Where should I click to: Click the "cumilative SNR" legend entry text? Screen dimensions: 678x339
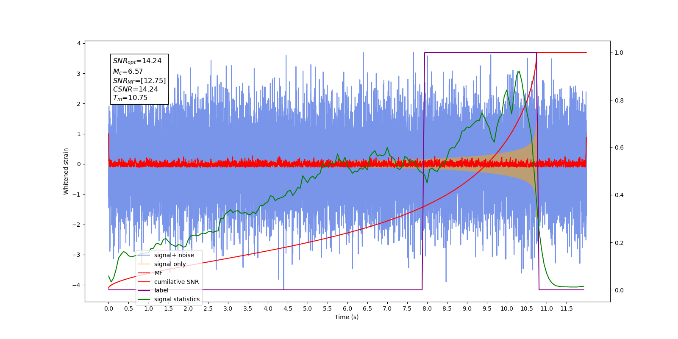pyautogui.click(x=176, y=282)
